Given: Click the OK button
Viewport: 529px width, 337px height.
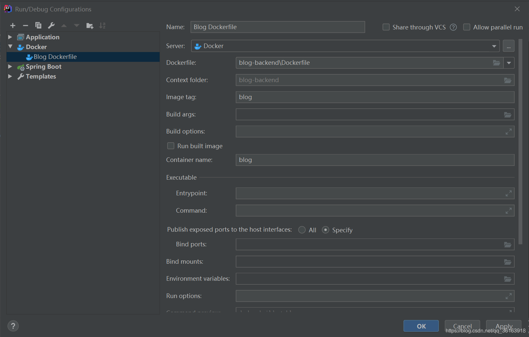Looking at the screenshot, I should pyautogui.click(x=421, y=326).
